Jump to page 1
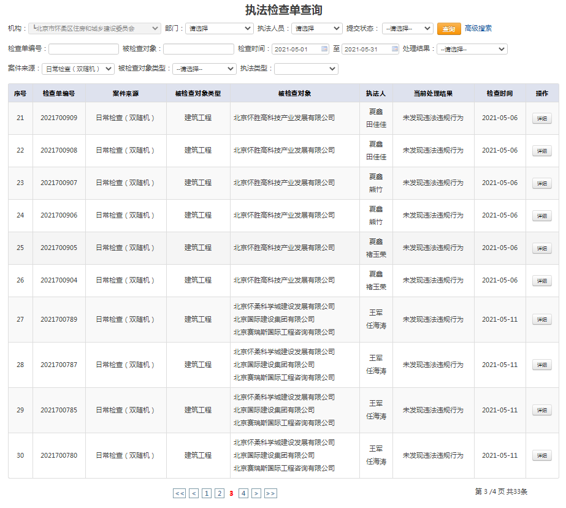 pos(207,493)
